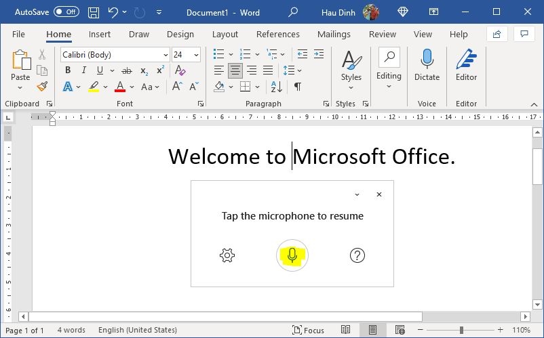Click Page 1 of 1 indicator
Viewport: 544px width, 338px height.
coord(24,331)
